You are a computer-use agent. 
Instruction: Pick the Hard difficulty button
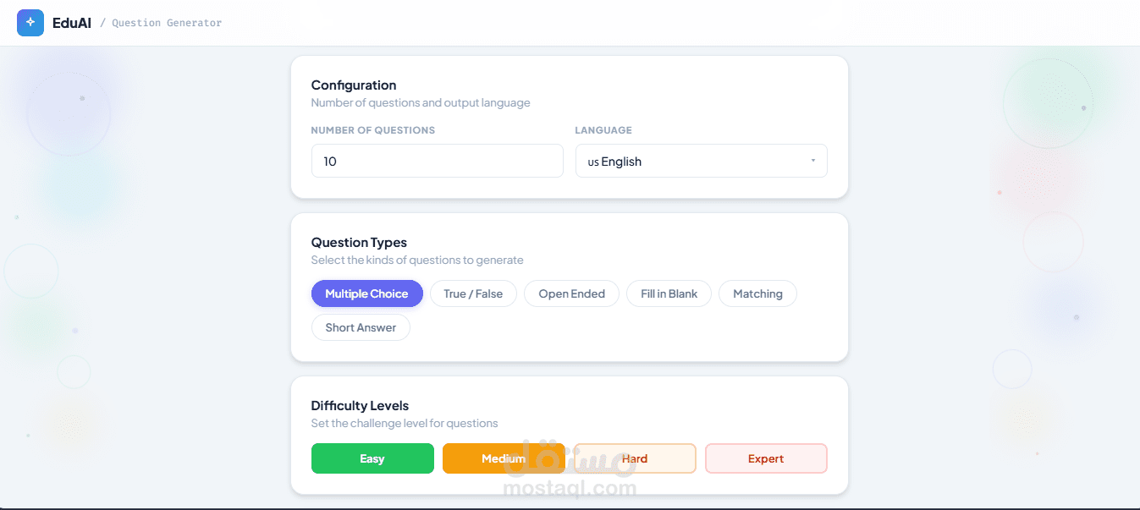(x=635, y=458)
